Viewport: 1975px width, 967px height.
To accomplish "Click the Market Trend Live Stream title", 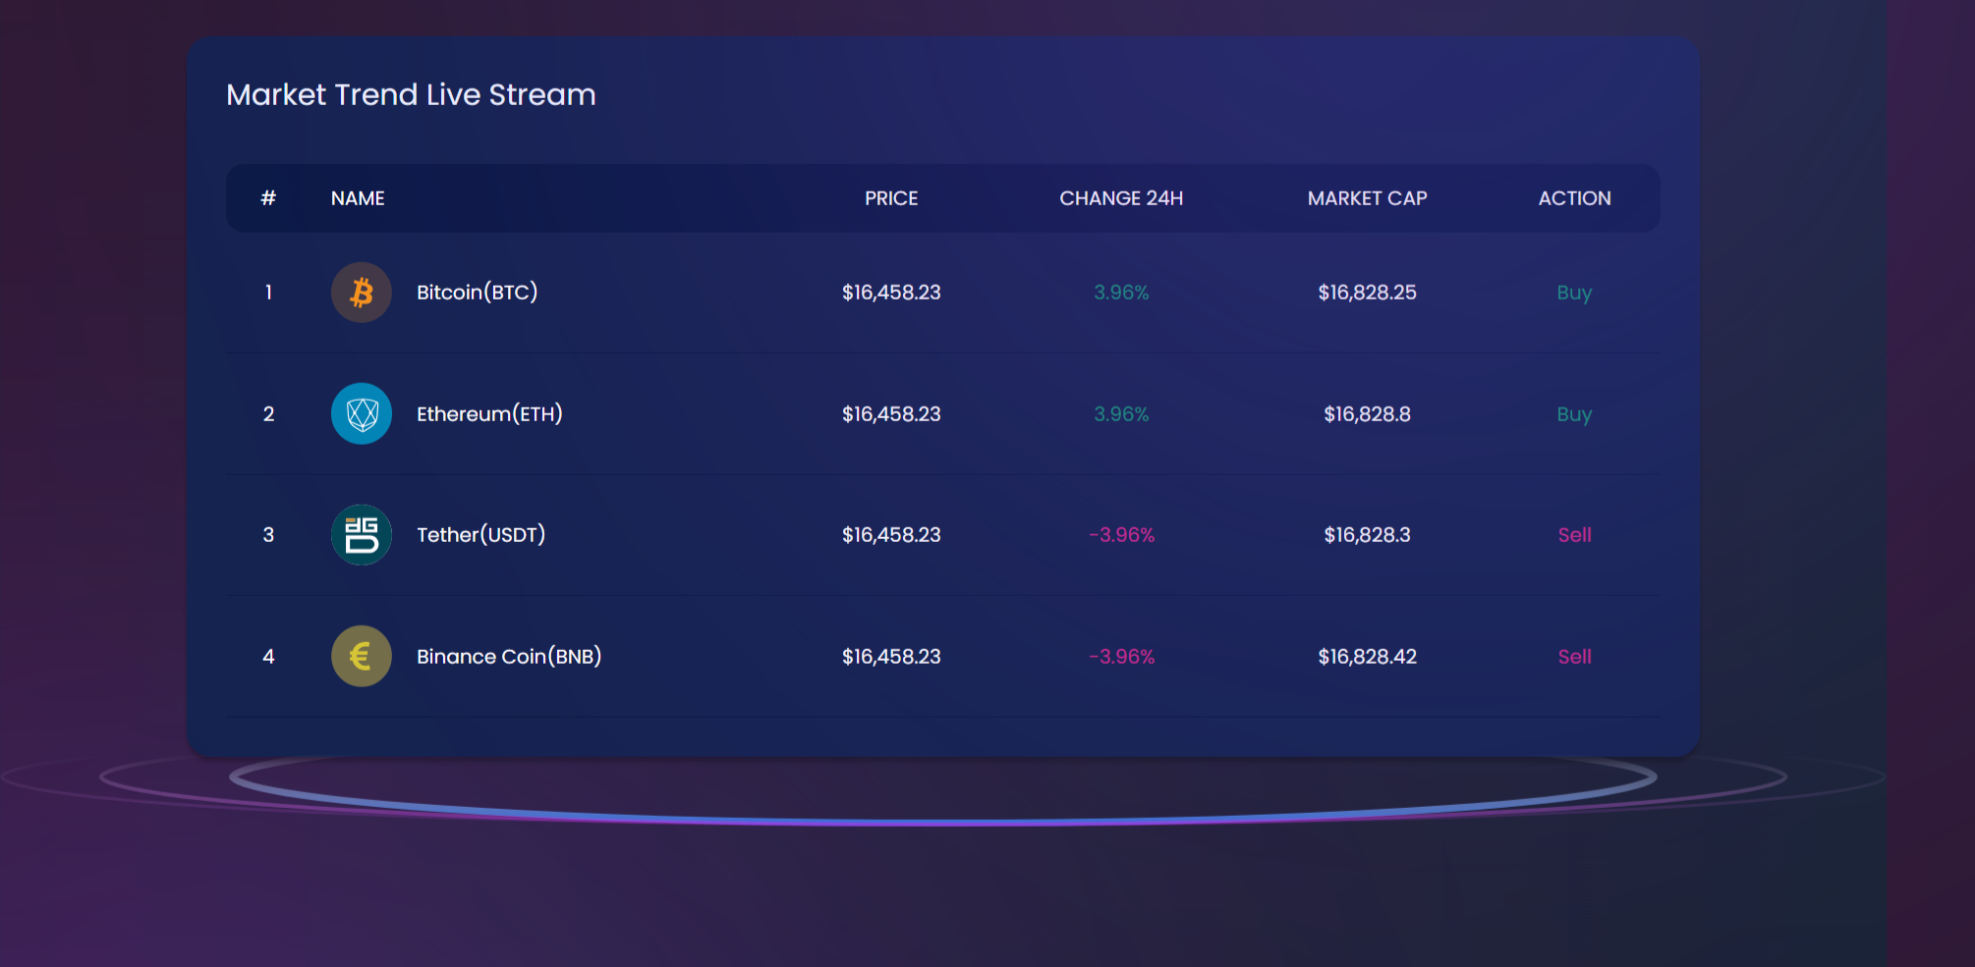I will [411, 94].
